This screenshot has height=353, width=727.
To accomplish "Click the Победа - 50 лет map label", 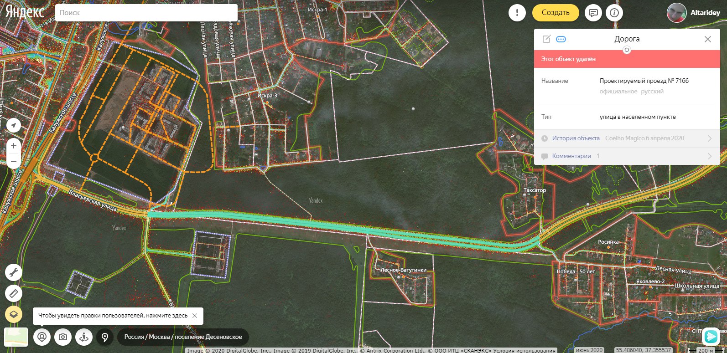I will tap(576, 271).
